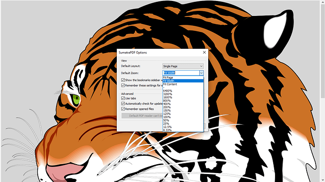Viewport: 325px width, 182px height.
Task: Select 12.5% zoom level
Action: click(183, 127)
